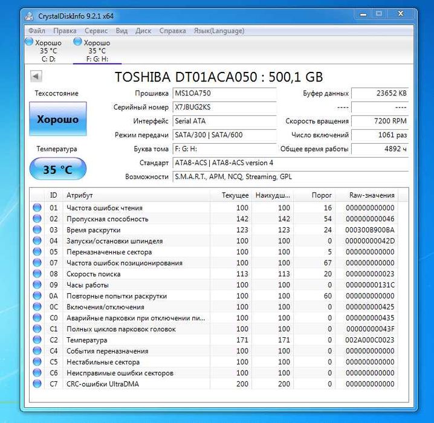The image size is (434, 423).
Task: Click the Интерфейс field Serial ATA
Action: [x=224, y=121]
